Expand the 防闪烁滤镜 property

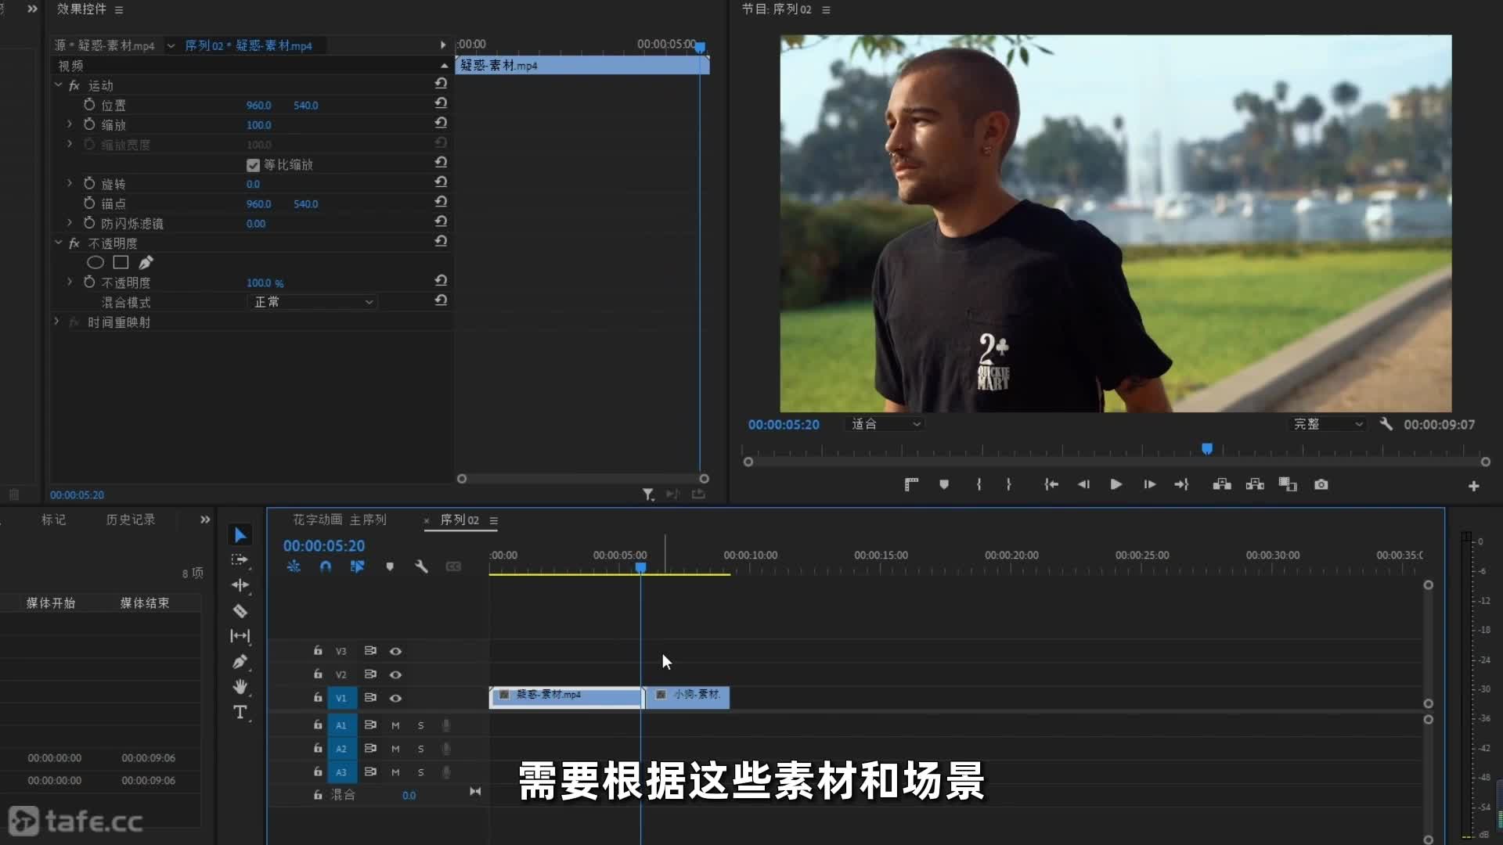70,223
